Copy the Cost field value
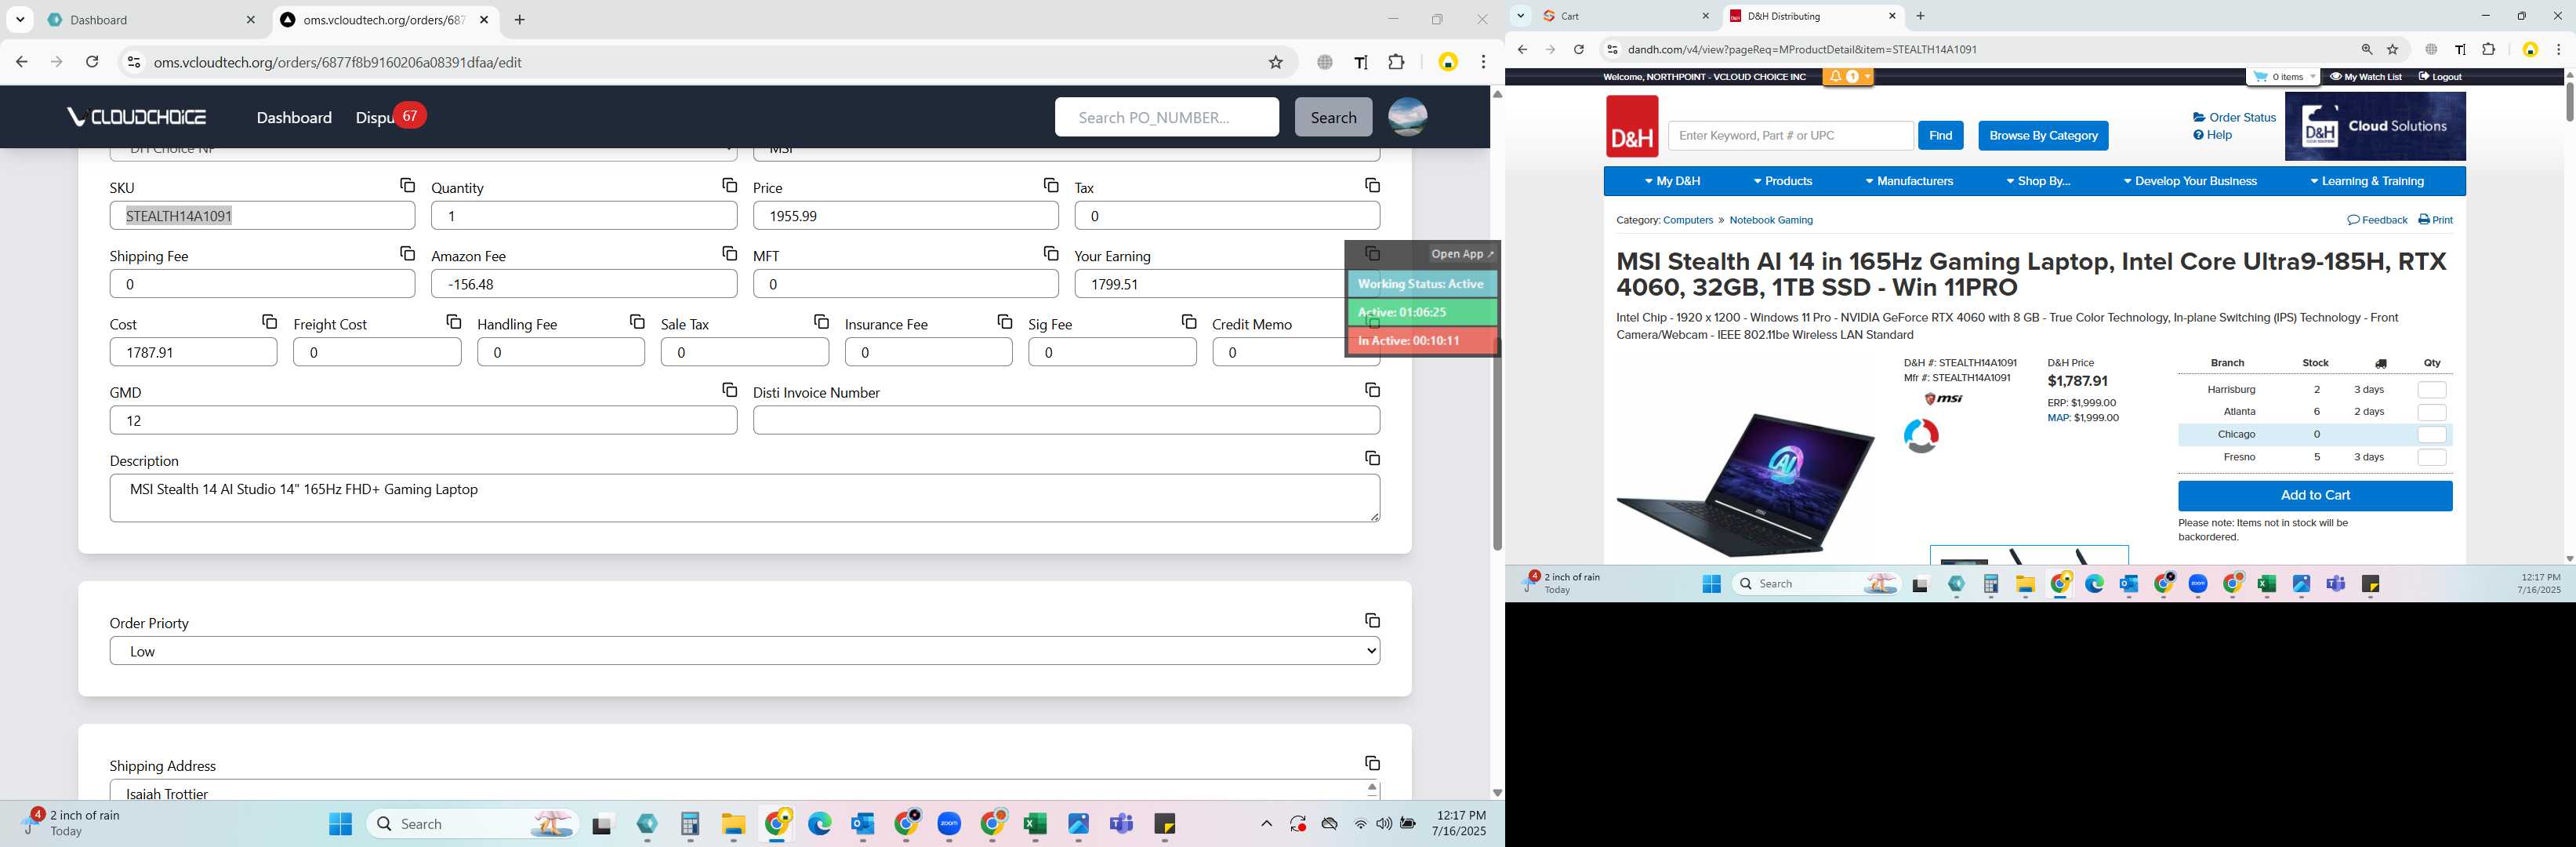 pyautogui.click(x=269, y=322)
